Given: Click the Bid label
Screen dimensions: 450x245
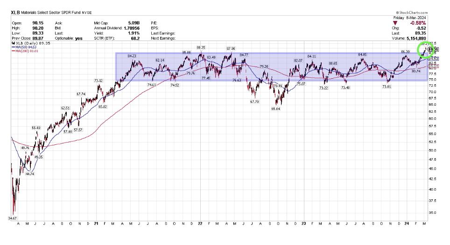Looking at the screenshot, I should coord(58,28).
